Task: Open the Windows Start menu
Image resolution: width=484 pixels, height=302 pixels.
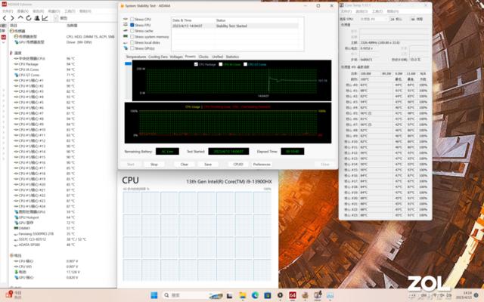Action: pyautogui.click(x=154, y=295)
